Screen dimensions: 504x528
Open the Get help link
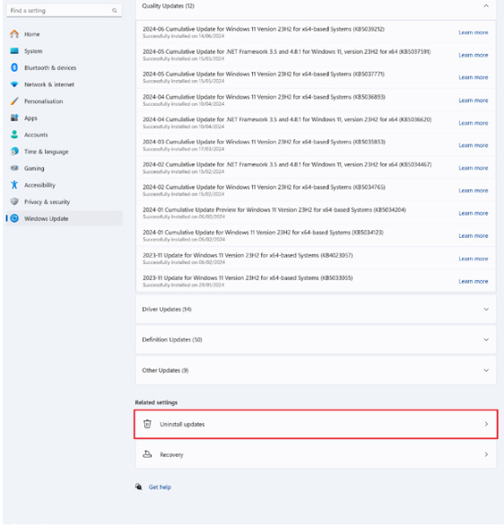point(160,487)
